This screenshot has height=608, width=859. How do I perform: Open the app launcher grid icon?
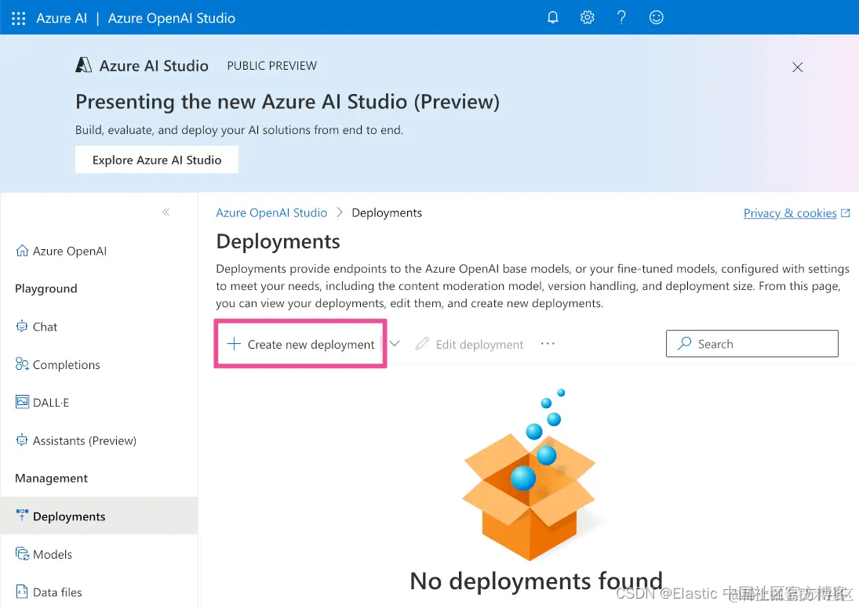click(x=19, y=19)
